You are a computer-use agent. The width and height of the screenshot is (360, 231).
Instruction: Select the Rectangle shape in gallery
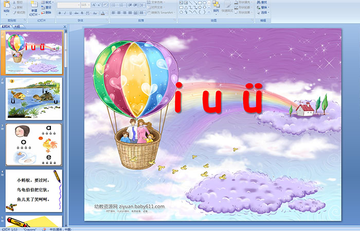(200, 3)
